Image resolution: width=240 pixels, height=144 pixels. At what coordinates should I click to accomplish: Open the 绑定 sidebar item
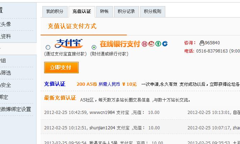click(x=4, y=97)
